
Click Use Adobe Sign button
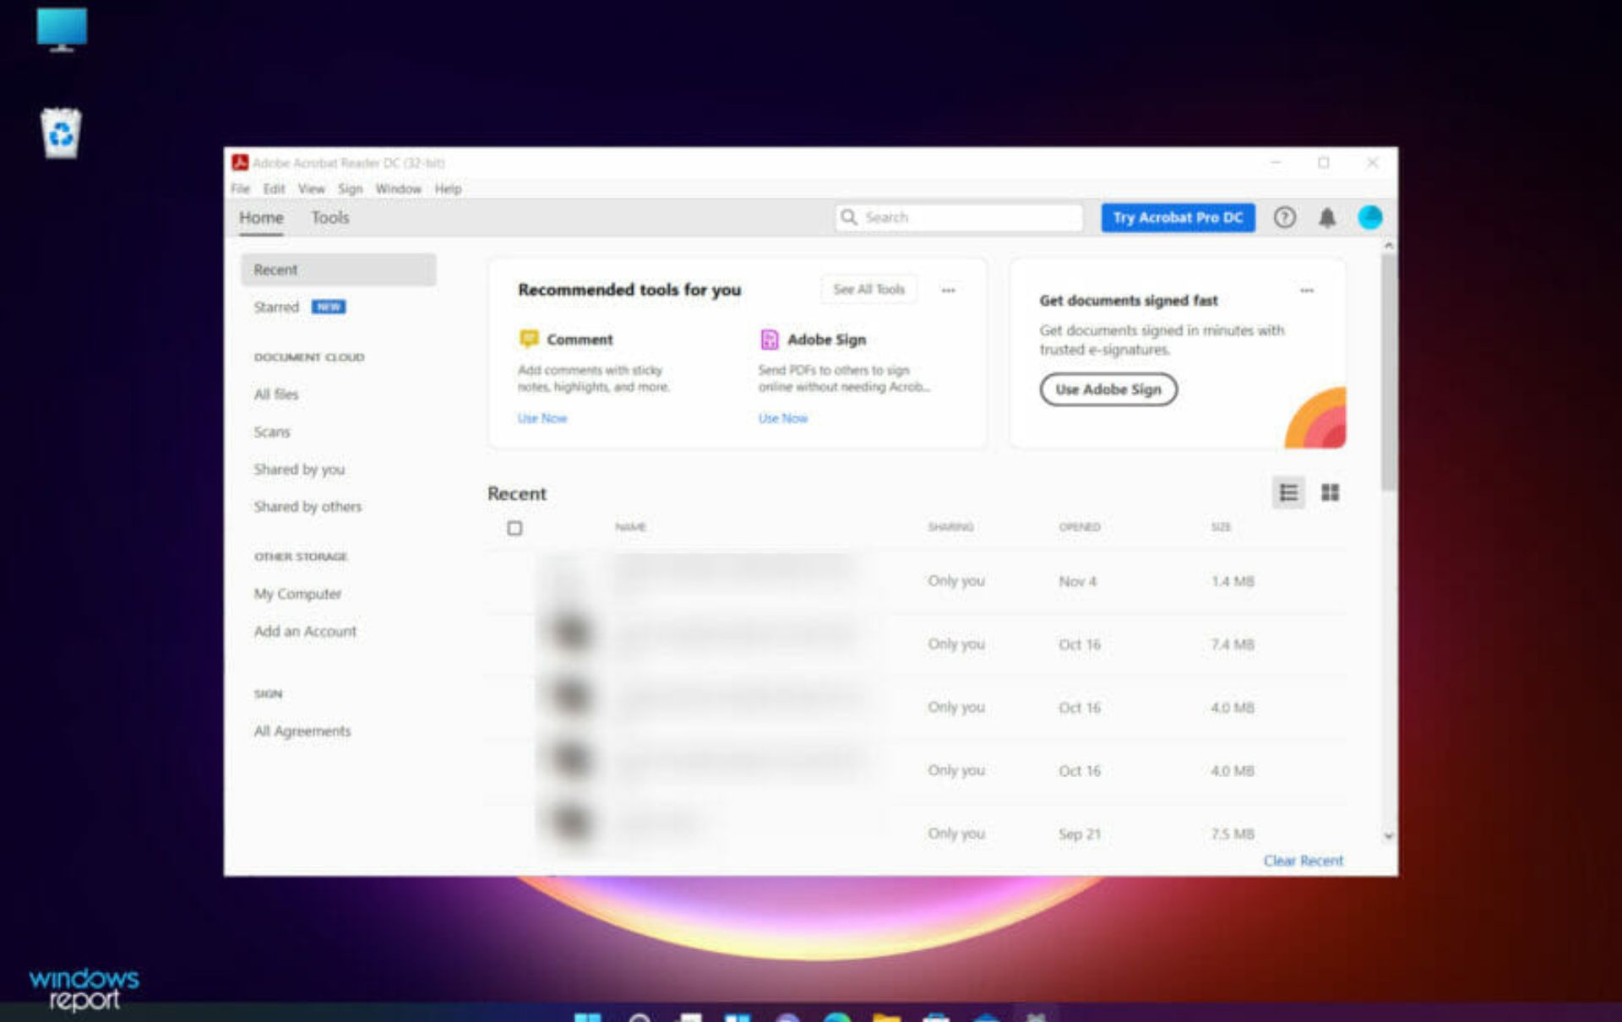tap(1108, 389)
